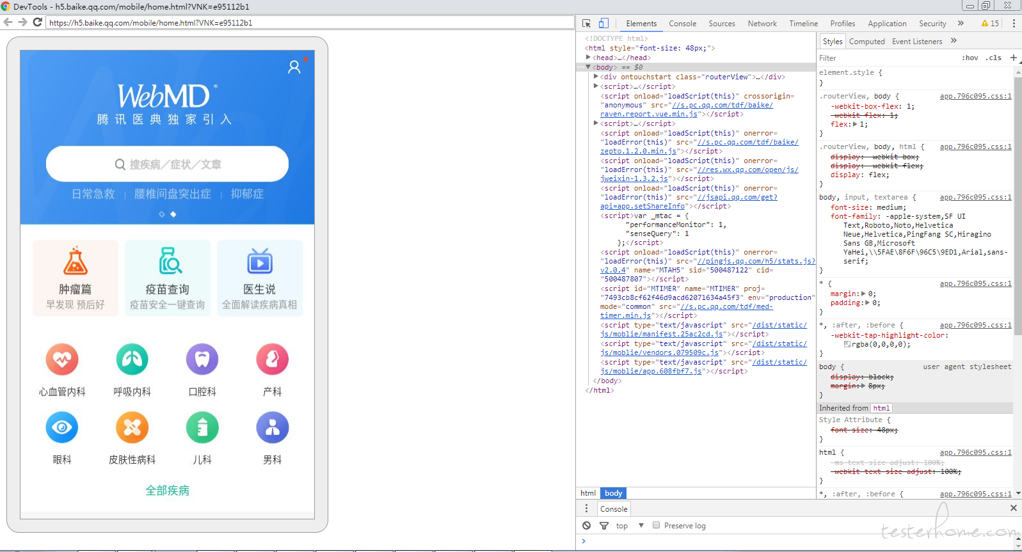Click the browser back arrow
Screen dimensions: 1022x552
[x=8, y=22]
